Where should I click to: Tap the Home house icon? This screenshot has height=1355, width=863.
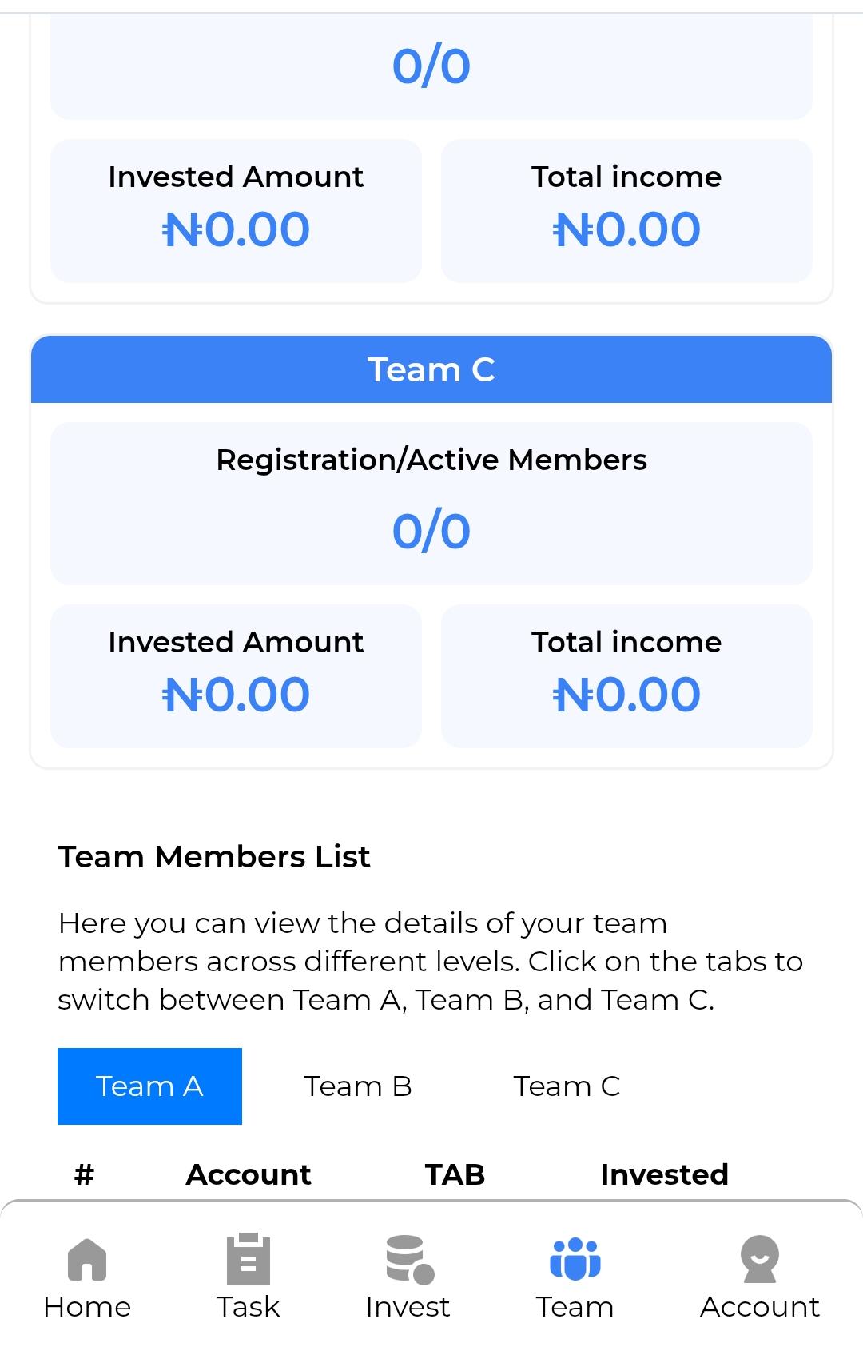point(87,1259)
